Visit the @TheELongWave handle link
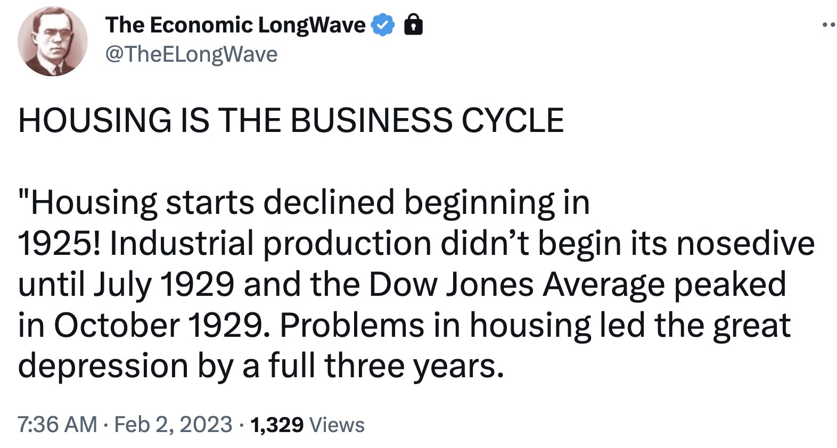Screen dimensions: 837x448 [191, 54]
